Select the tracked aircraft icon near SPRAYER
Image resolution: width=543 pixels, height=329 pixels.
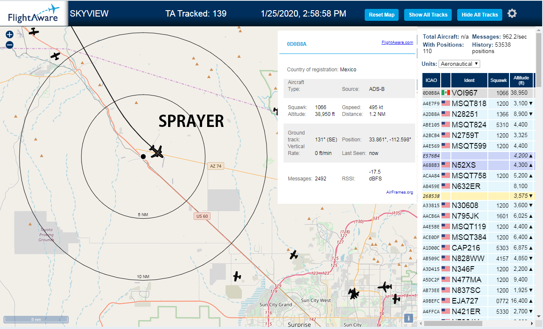157,151
